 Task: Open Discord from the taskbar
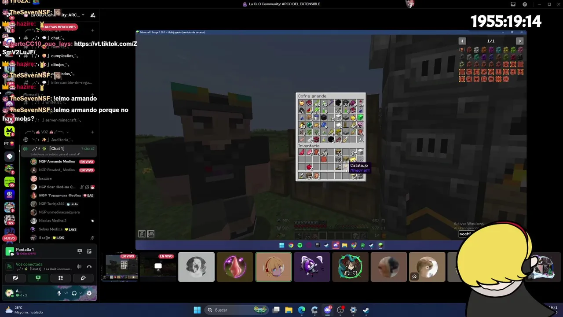point(327,310)
